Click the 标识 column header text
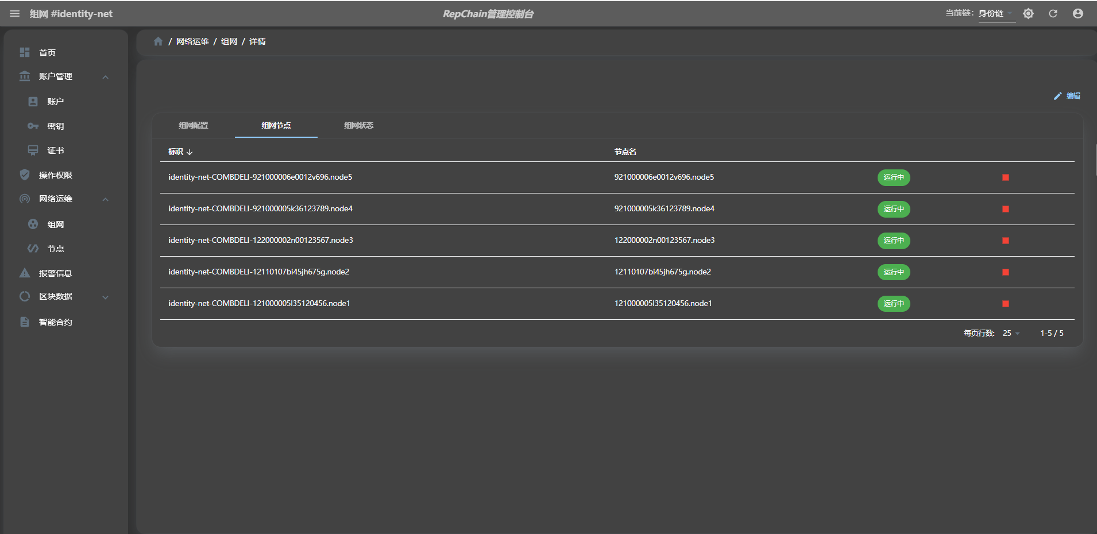 pyautogui.click(x=176, y=152)
